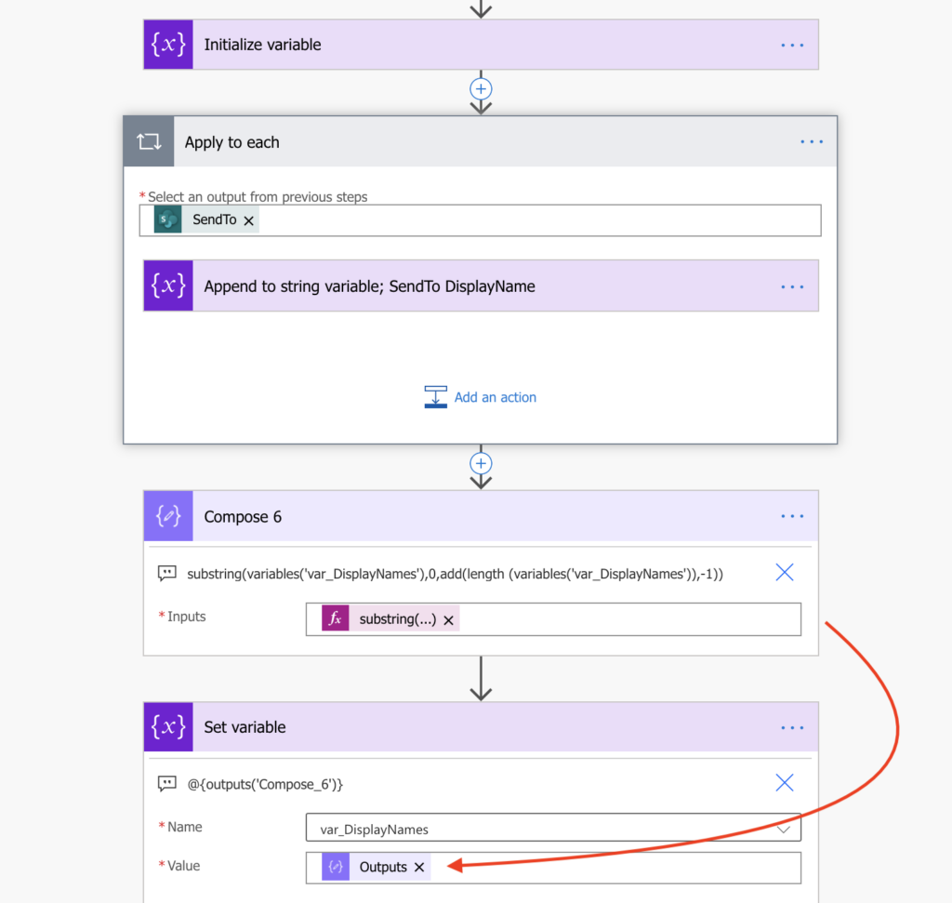Collapse the Set variable header

pyautogui.click(x=481, y=727)
